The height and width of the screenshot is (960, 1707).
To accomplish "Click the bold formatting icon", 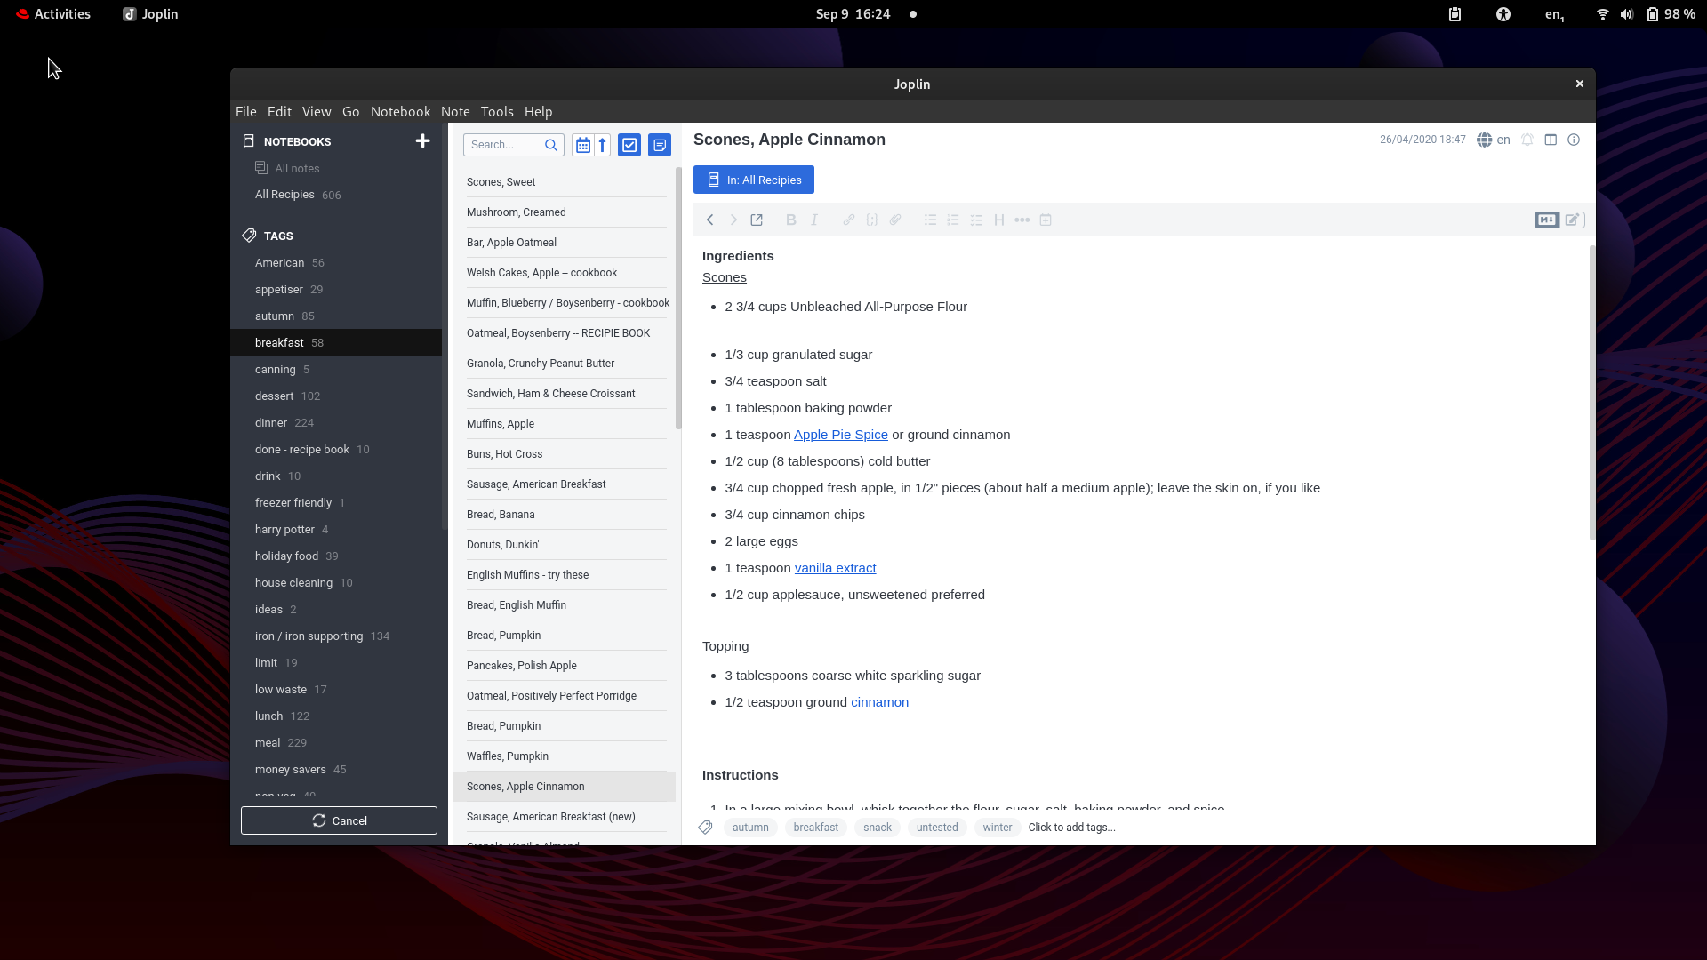I will (790, 220).
